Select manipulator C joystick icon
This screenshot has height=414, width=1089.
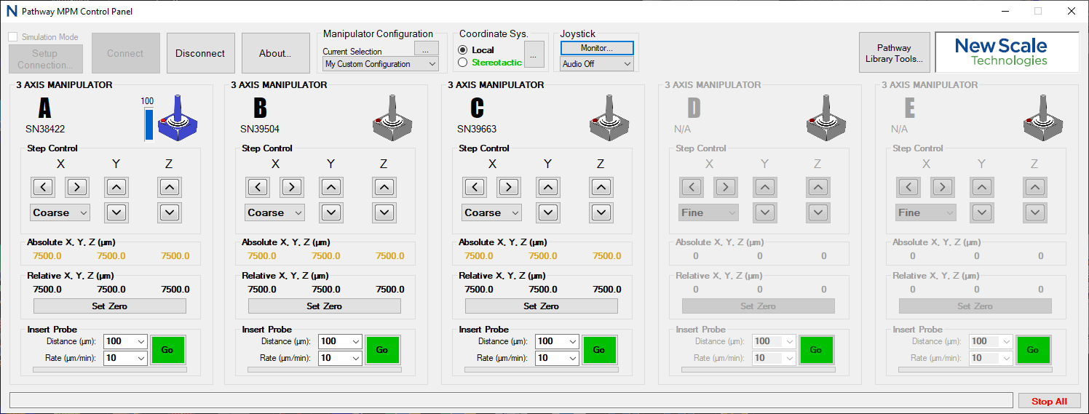[x=610, y=117]
